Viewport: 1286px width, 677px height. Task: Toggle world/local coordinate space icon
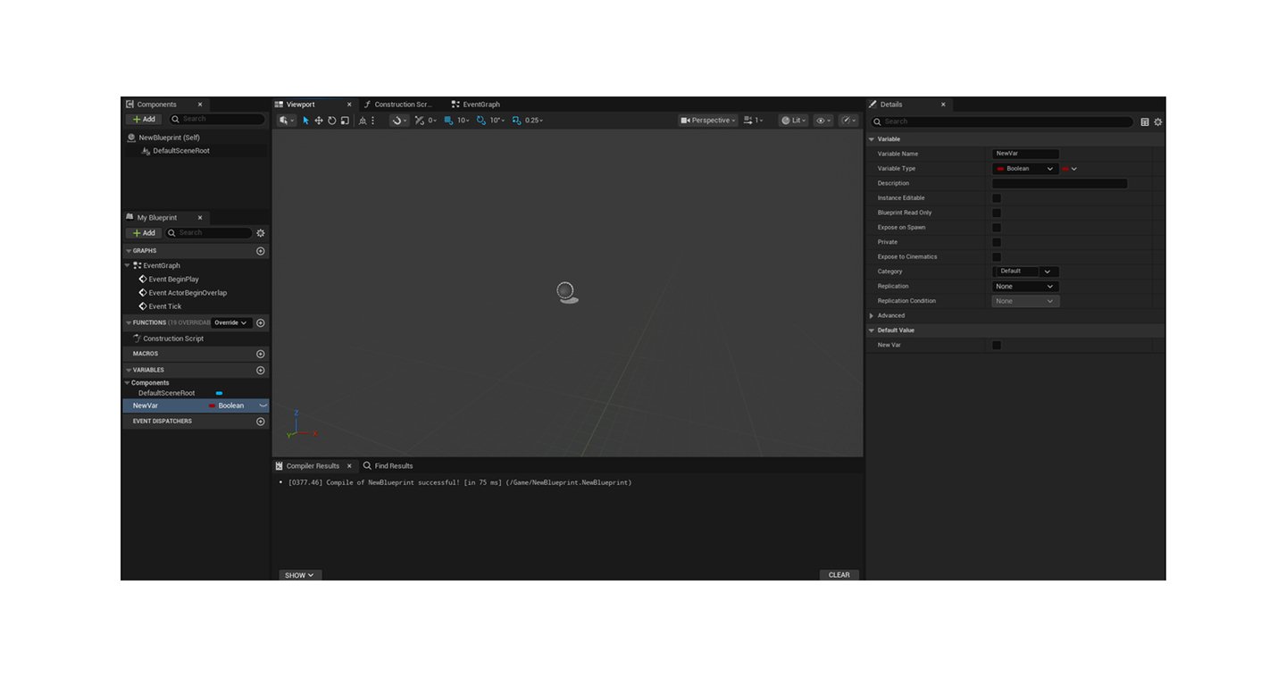tap(363, 121)
